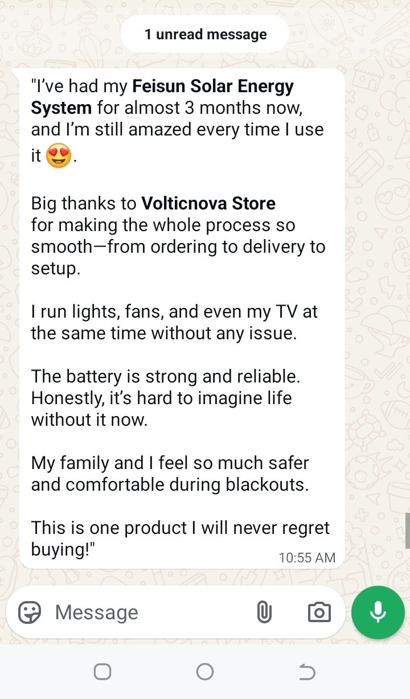Tap the "My family and I feel" line

(x=170, y=463)
